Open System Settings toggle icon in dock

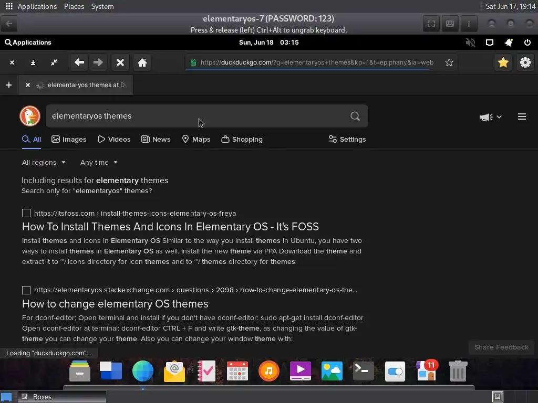[395, 371]
